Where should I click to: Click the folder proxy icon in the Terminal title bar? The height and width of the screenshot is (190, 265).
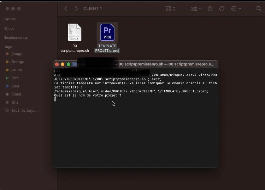coord(75,64)
